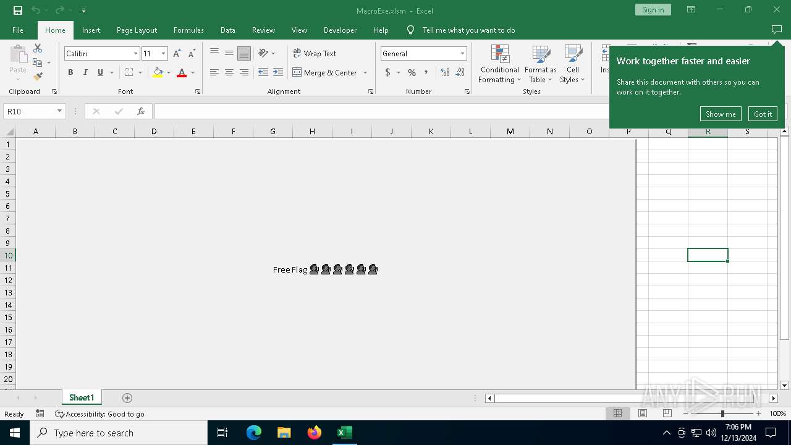Toggle bold formatting
The image size is (791, 445).
[x=70, y=73]
